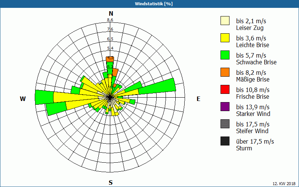
Task: Click the 8,6 ring value label
Action: coord(110,20)
